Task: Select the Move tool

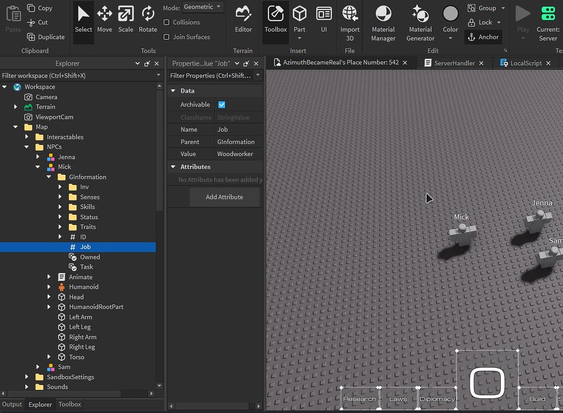Action: [x=105, y=19]
